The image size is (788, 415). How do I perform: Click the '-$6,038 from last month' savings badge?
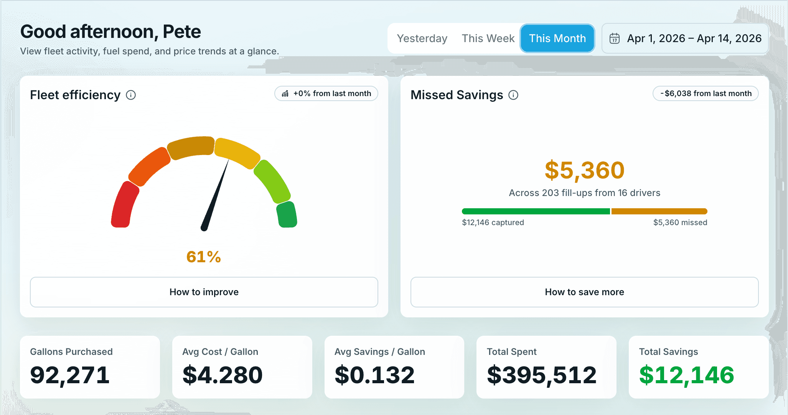coord(705,93)
